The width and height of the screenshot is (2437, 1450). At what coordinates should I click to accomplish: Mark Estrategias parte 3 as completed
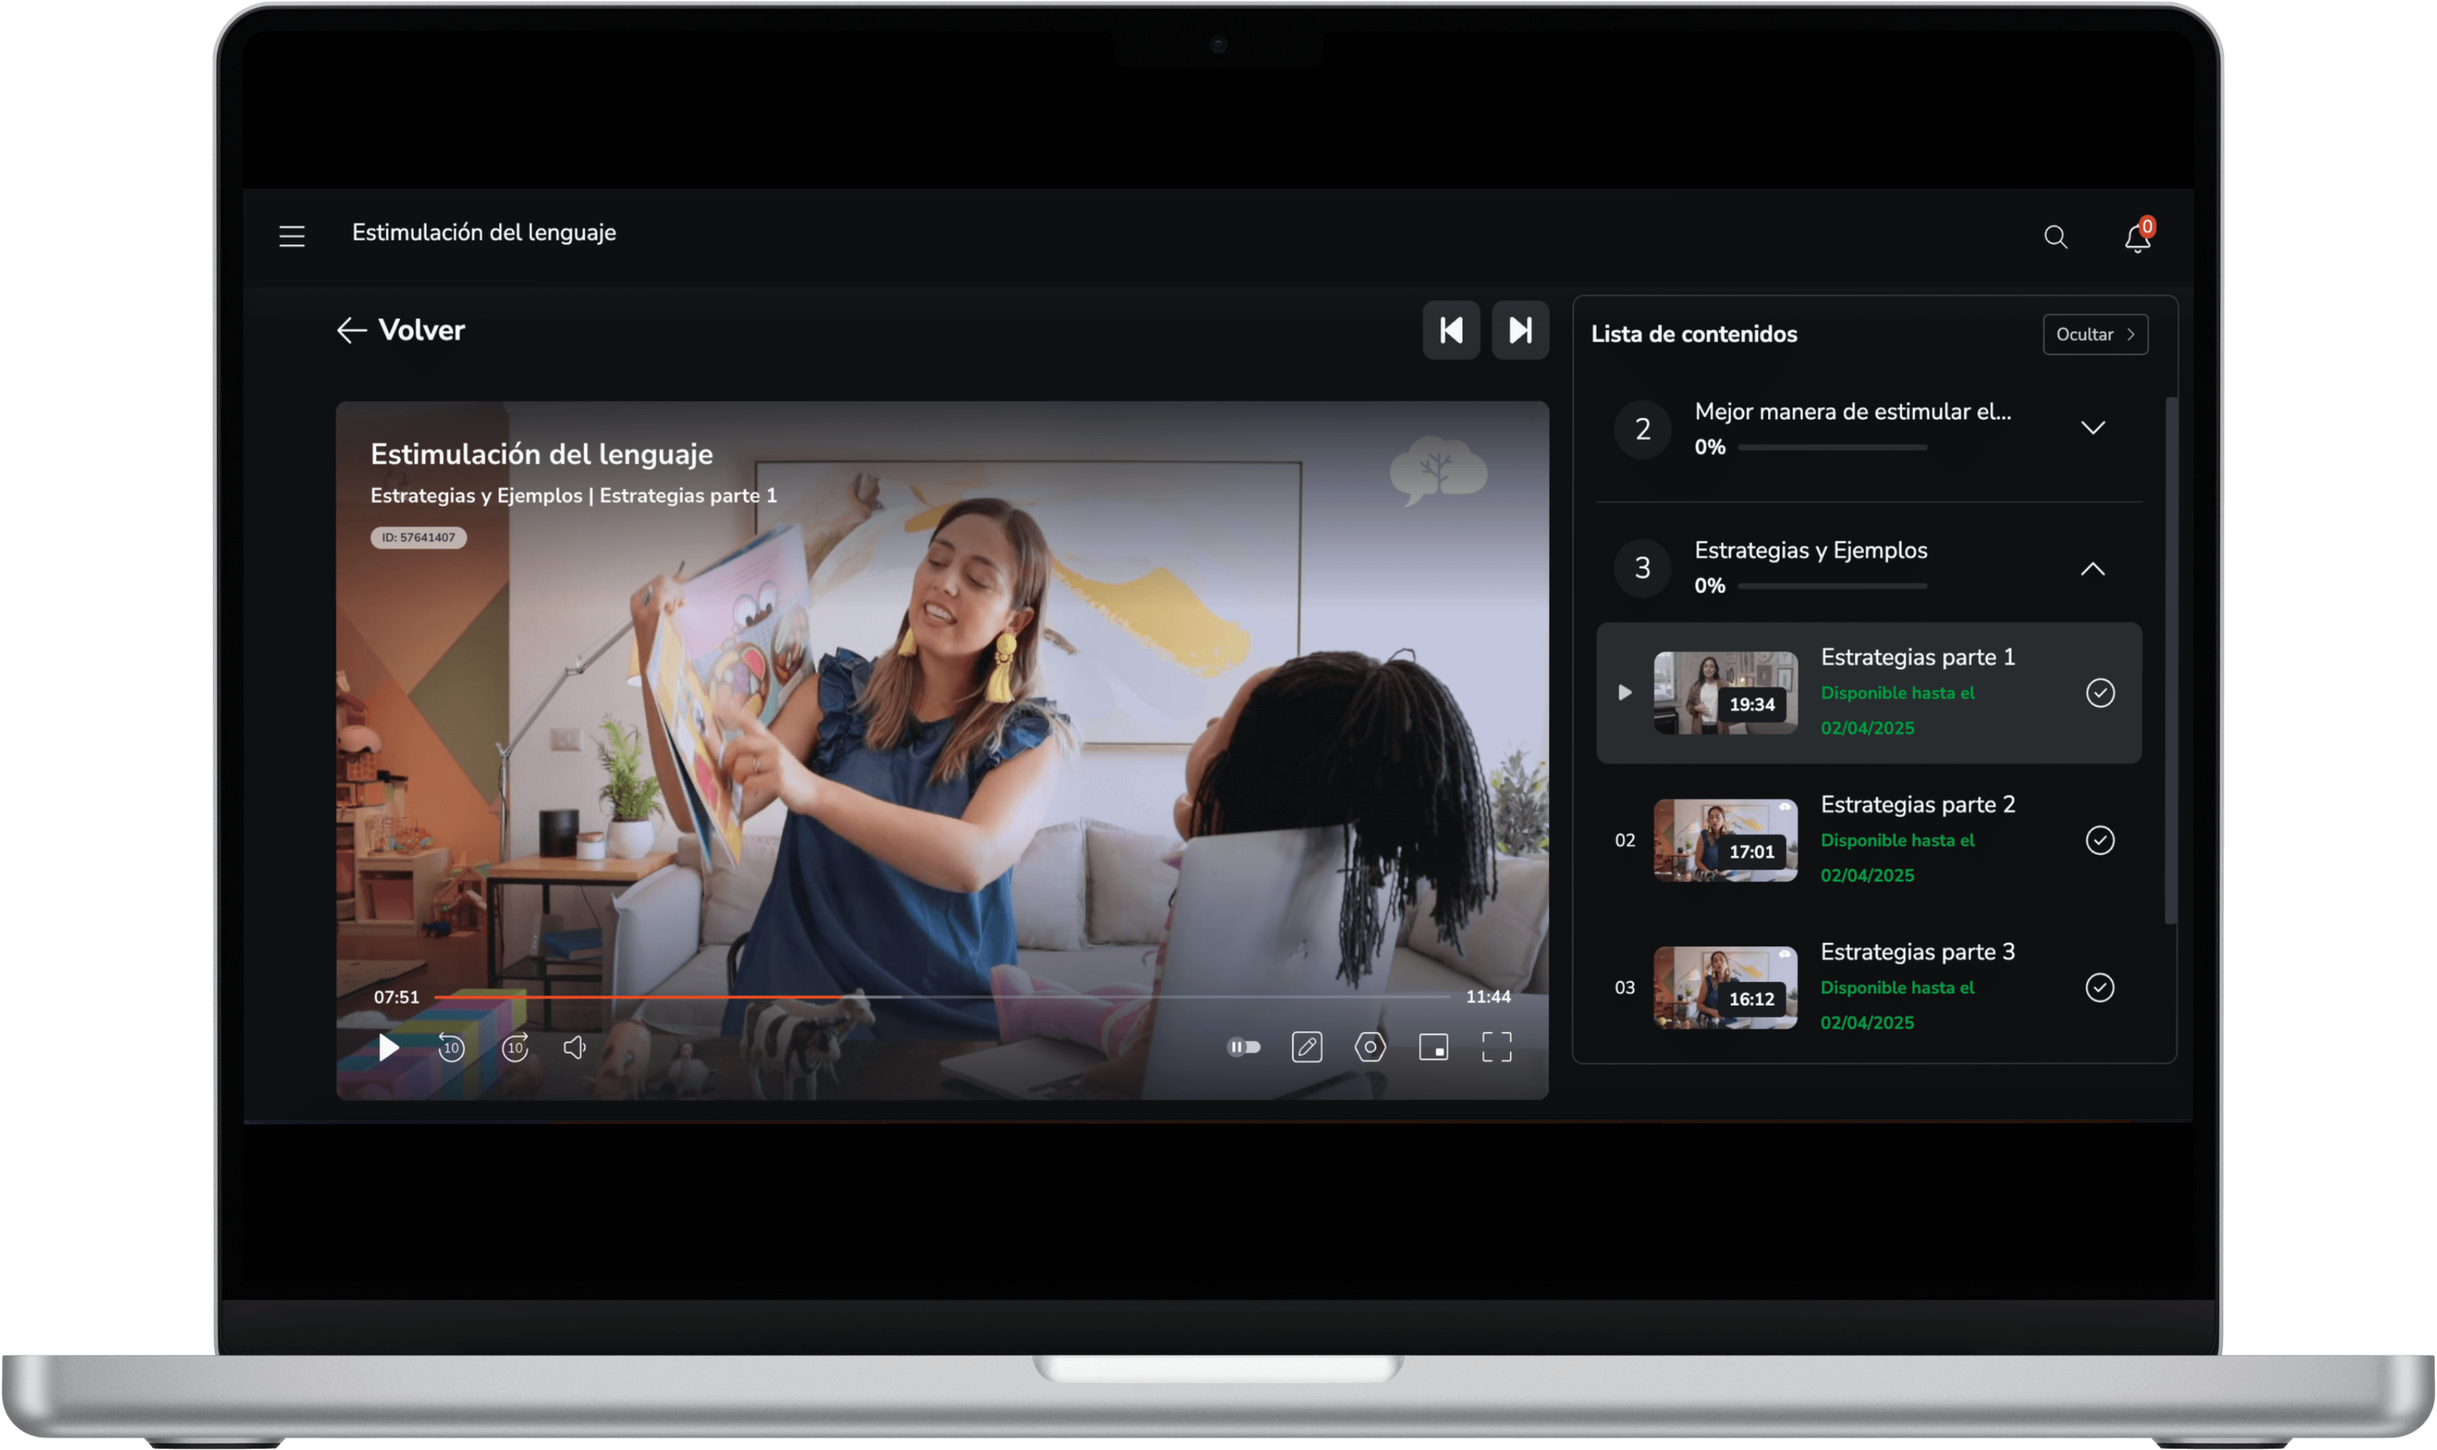click(x=2099, y=988)
